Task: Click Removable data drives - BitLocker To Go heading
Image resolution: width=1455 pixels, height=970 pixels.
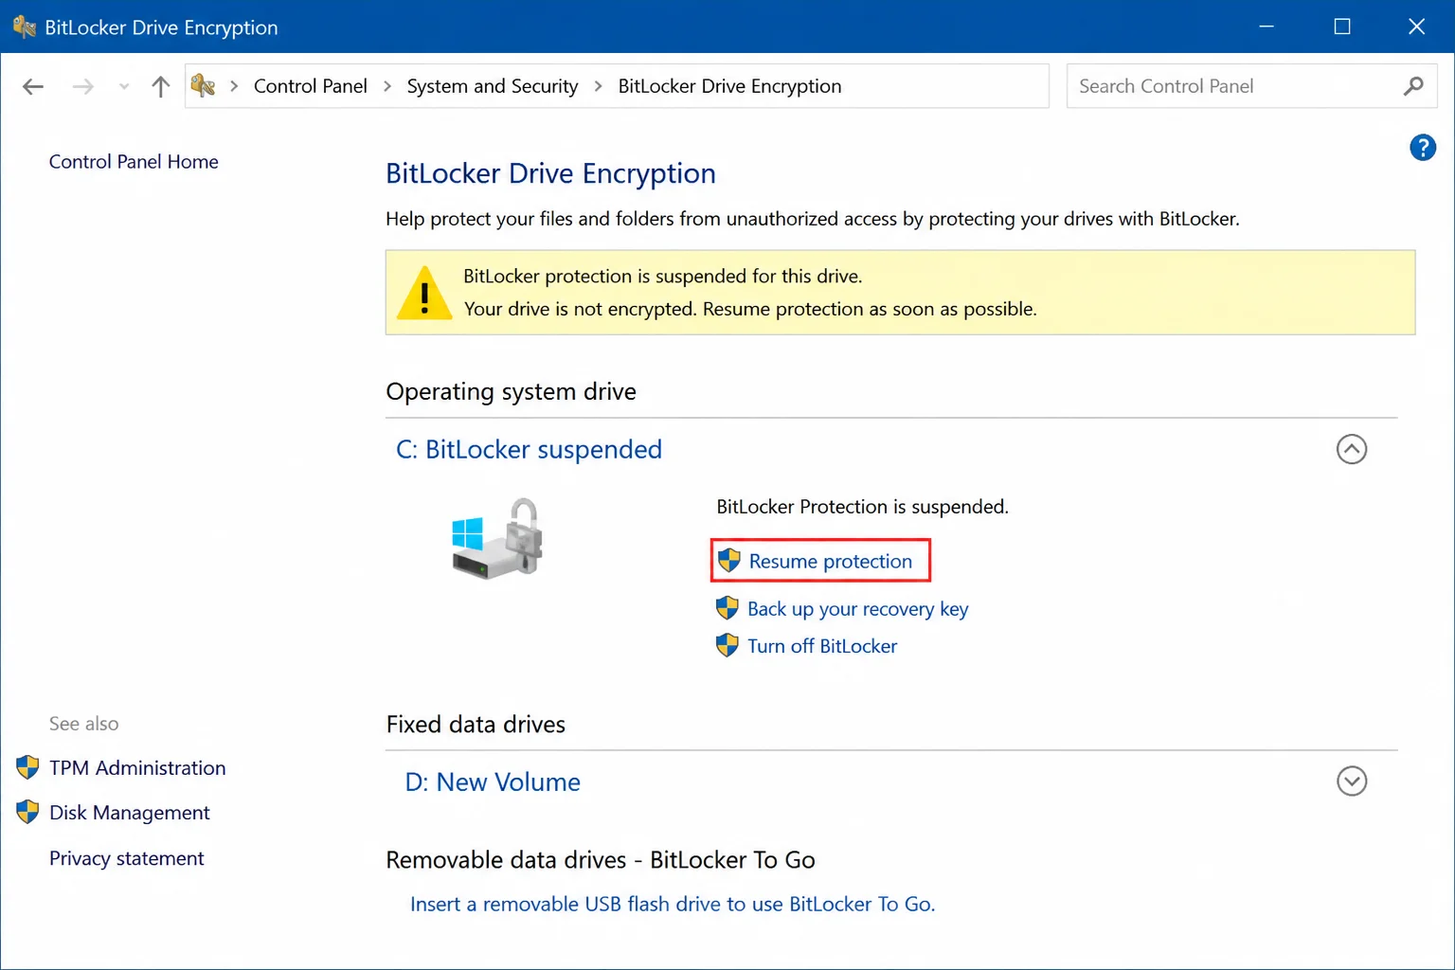Action: coord(601,860)
